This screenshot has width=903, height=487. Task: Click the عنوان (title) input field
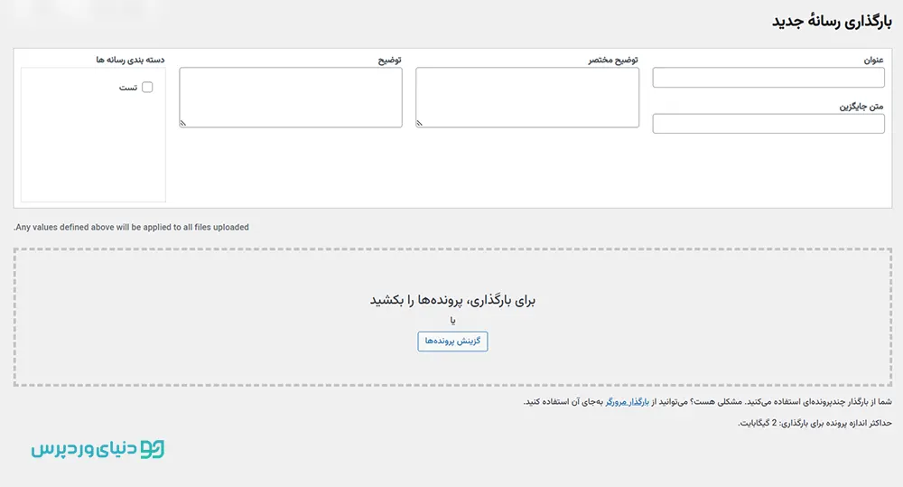pos(768,78)
